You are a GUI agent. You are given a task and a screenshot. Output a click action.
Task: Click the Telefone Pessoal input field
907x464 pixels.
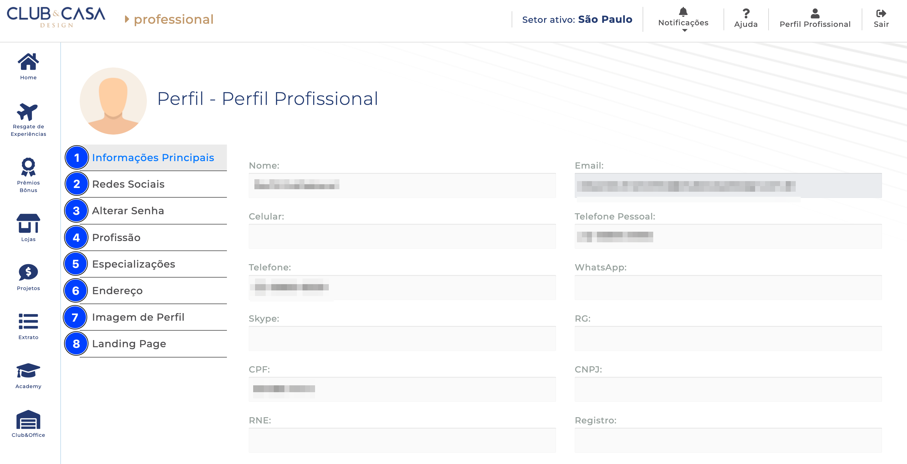[x=728, y=236]
